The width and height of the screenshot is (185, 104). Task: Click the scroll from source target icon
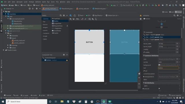tap(29, 9)
